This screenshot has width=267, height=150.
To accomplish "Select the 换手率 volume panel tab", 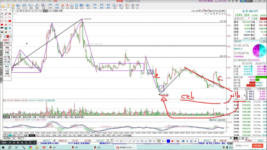I will (59, 117).
